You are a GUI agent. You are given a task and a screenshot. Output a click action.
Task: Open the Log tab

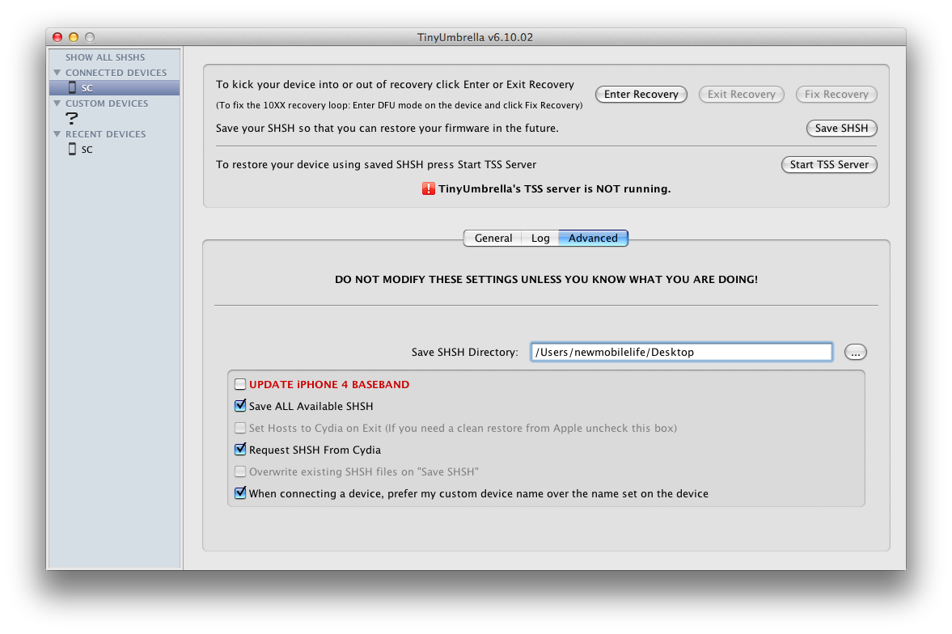[x=540, y=238]
